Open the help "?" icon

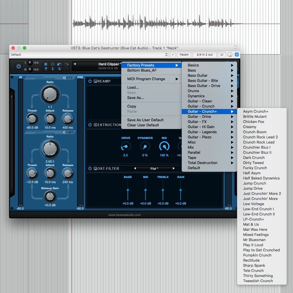pyautogui.click(x=46, y=69)
